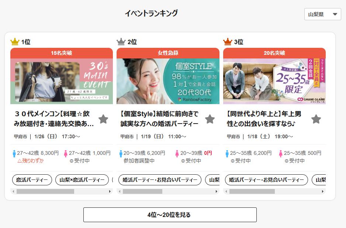Click right scroll arrow under 2位 tags
The width and height of the screenshot is (346, 228).
point(217,192)
